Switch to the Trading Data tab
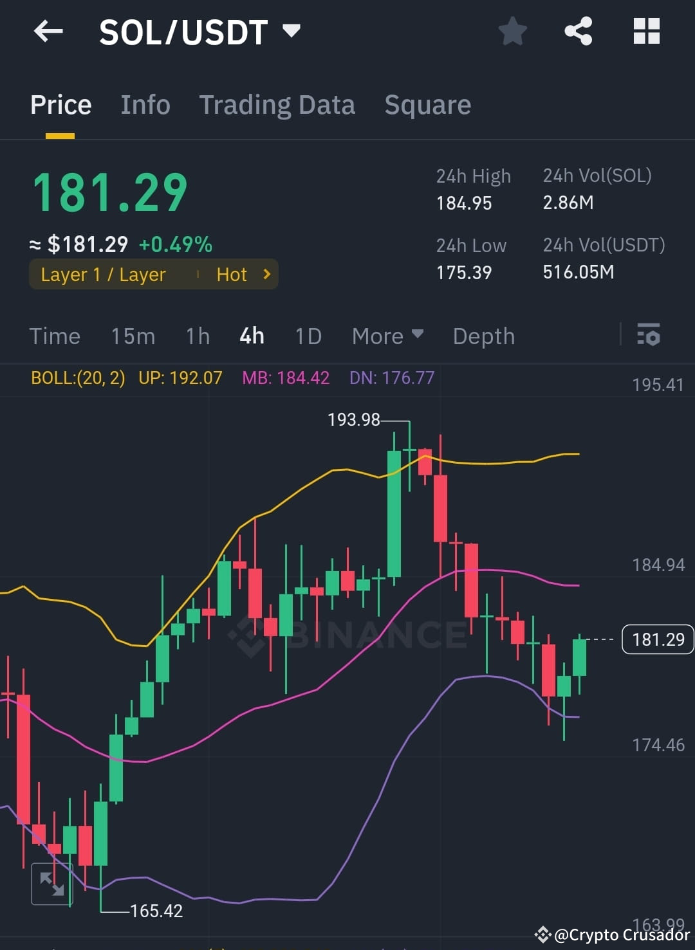 click(277, 104)
